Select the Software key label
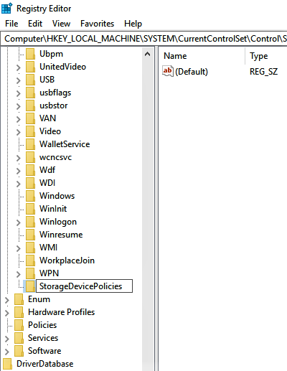 [44, 351]
